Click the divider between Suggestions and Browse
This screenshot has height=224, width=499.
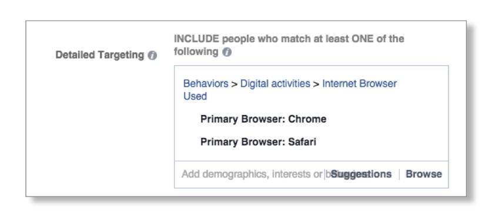(399, 174)
